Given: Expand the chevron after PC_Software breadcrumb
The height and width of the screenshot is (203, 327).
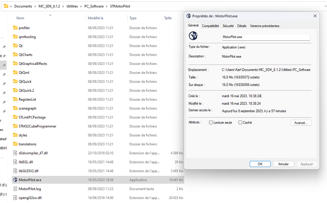Looking at the screenshot, I should [107, 6].
